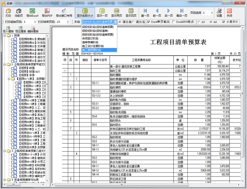Click the 阶段 combo box arrow
Screen dimensions: 247x189
[116, 22]
